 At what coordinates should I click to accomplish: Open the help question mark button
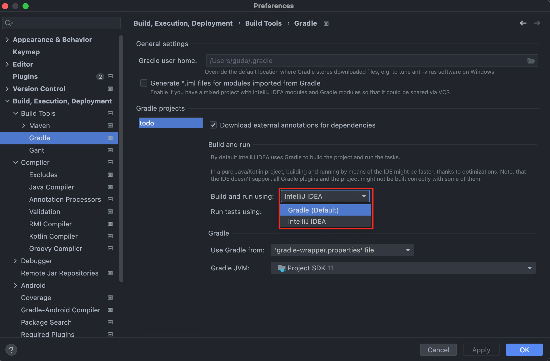click(11, 349)
